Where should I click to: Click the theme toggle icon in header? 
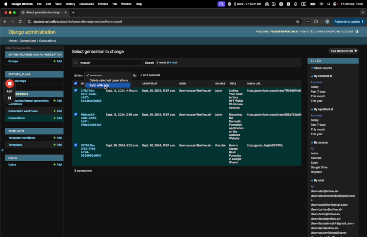point(357,32)
